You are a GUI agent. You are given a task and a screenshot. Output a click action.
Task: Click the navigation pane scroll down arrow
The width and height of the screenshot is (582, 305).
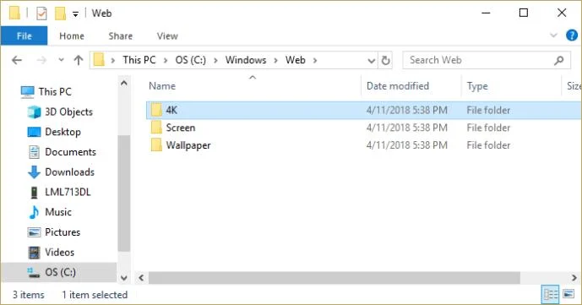click(124, 278)
